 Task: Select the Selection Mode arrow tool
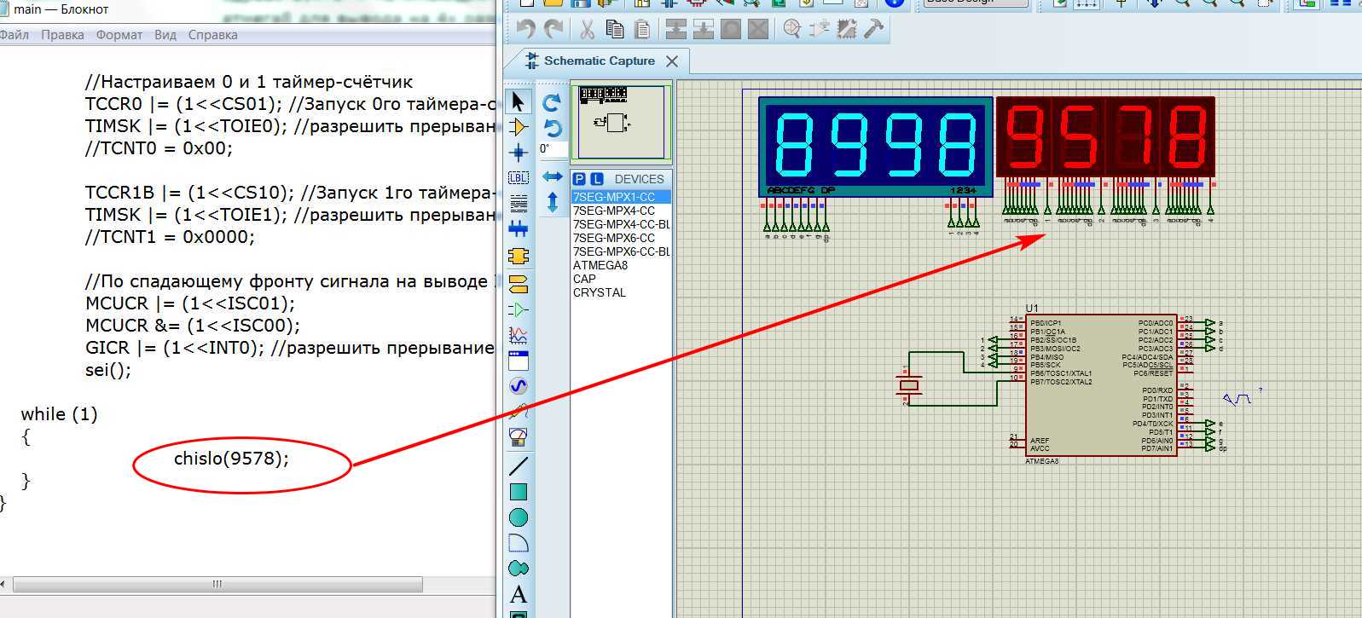point(518,101)
